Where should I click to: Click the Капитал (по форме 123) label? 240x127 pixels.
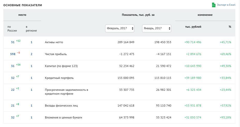coord(61,66)
